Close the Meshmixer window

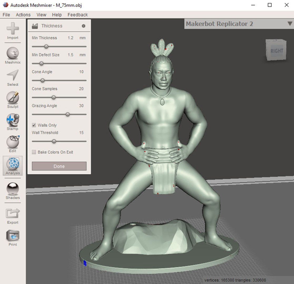click(x=287, y=5)
